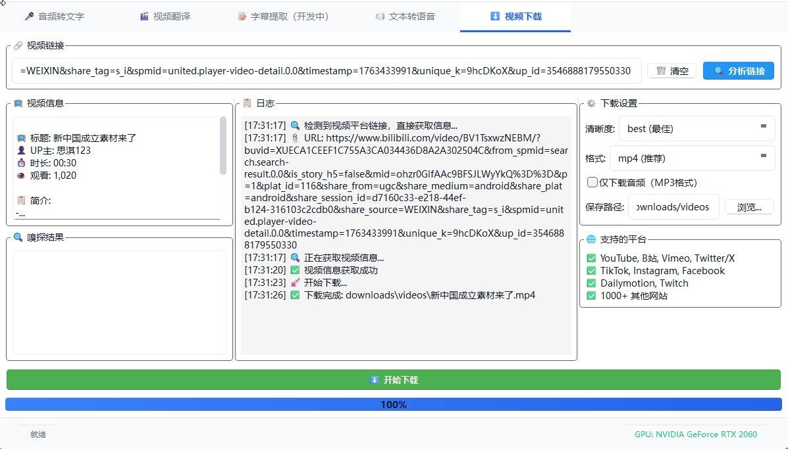Image resolution: width=788 pixels, height=449 pixels.
Task: Click the GPU: NVIDIA GeForce RTX 2060 status
Action: pos(696,435)
